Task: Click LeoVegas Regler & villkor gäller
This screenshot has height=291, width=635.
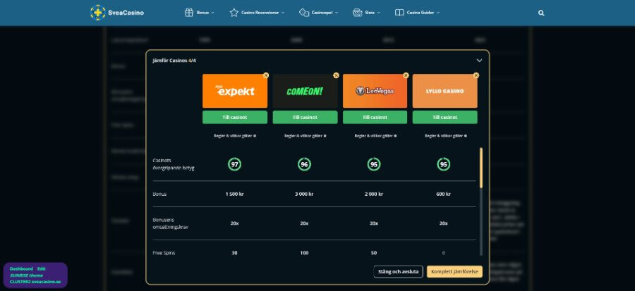Action: (373, 136)
